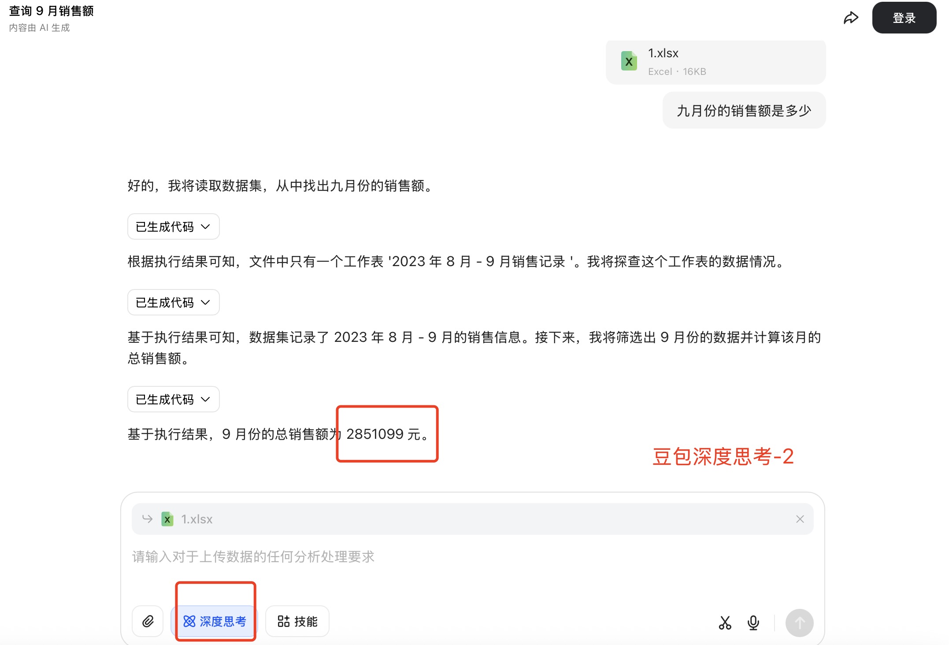
Task: Open the 技能 skills menu
Action: 297,621
